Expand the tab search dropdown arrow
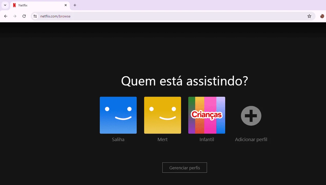 [5, 5]
